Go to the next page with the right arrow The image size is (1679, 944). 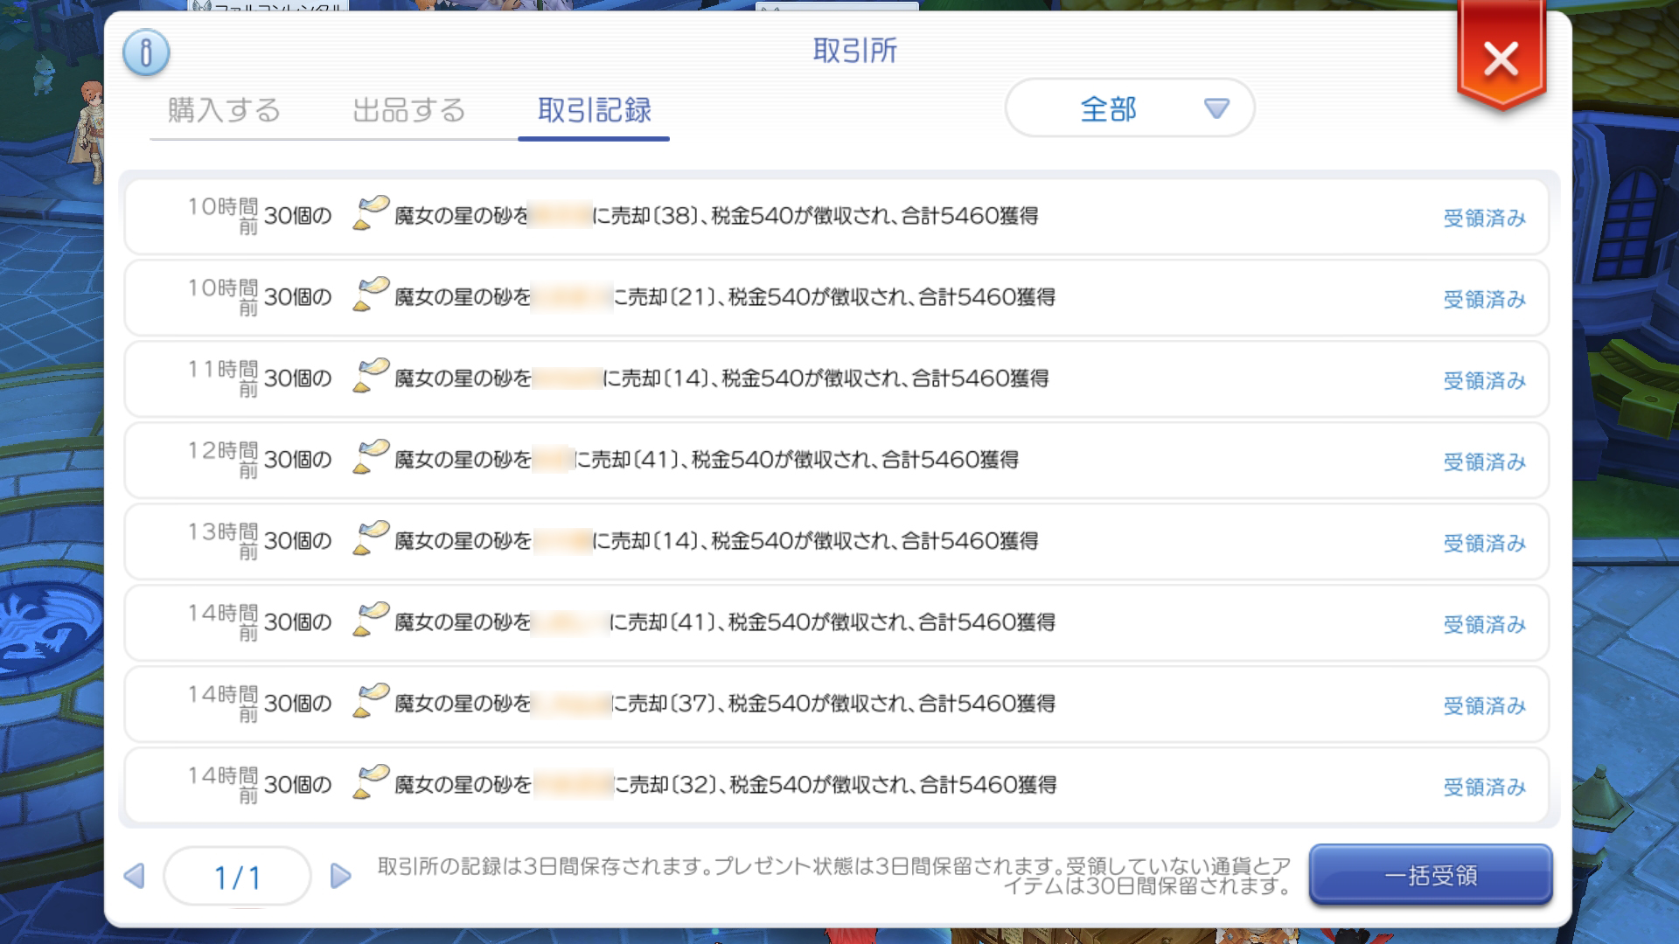pos(340,876)
